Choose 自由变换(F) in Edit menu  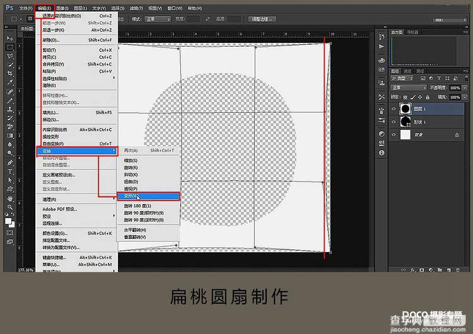point(77,144)
